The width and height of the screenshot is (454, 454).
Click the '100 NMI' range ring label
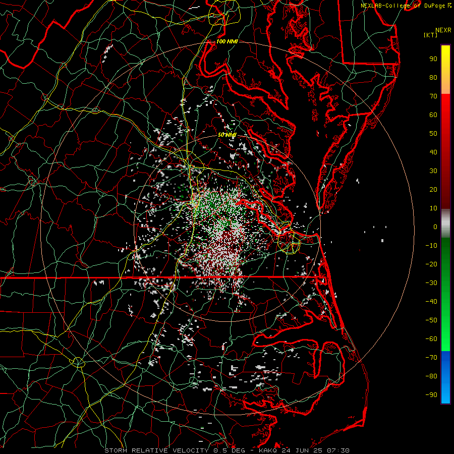pyautogui.click(x=227, y=42)
